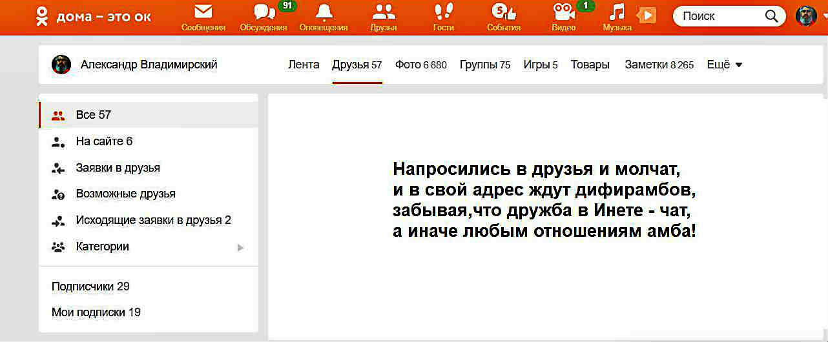Open the Гости footprints icon

point(444,12)
